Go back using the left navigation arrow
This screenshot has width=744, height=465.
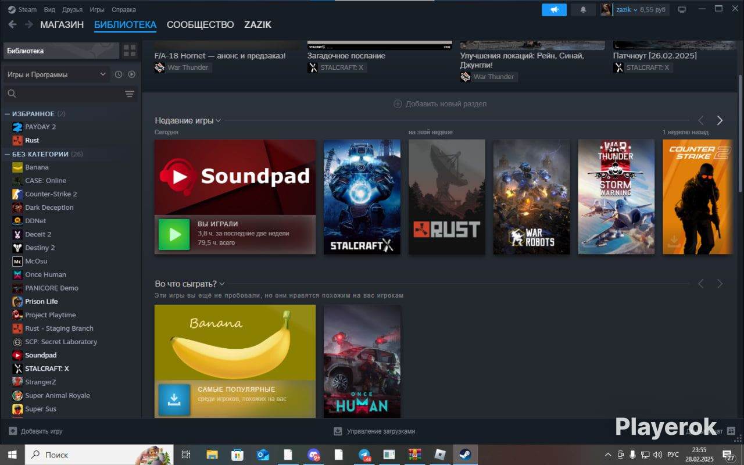(12, 24)
